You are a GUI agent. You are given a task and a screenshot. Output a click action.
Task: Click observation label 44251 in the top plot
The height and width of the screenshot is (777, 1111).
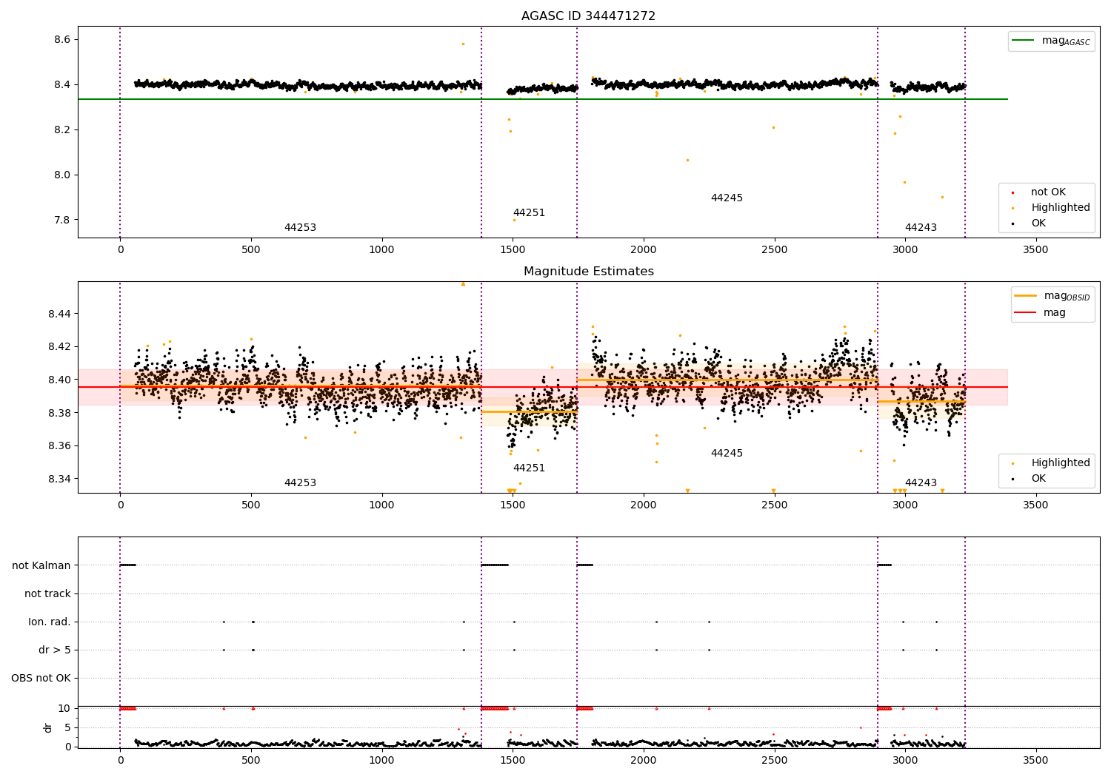[x=529, y=213]
